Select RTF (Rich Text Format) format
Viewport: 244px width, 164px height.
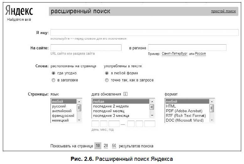[187, 116]
